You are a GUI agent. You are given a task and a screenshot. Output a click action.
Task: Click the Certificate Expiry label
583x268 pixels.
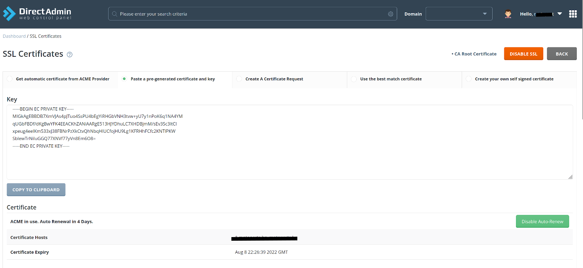tap(30, 252)
